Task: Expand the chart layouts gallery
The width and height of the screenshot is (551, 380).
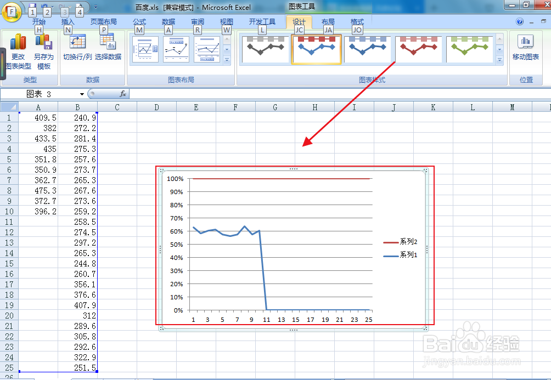Action: [x=227, y=60]
